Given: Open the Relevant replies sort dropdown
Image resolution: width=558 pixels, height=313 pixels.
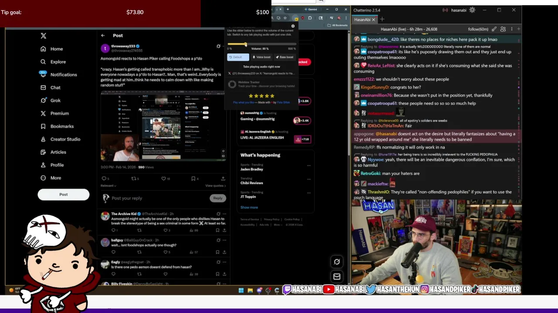Looking at the screenshot, I should (109, 186).
